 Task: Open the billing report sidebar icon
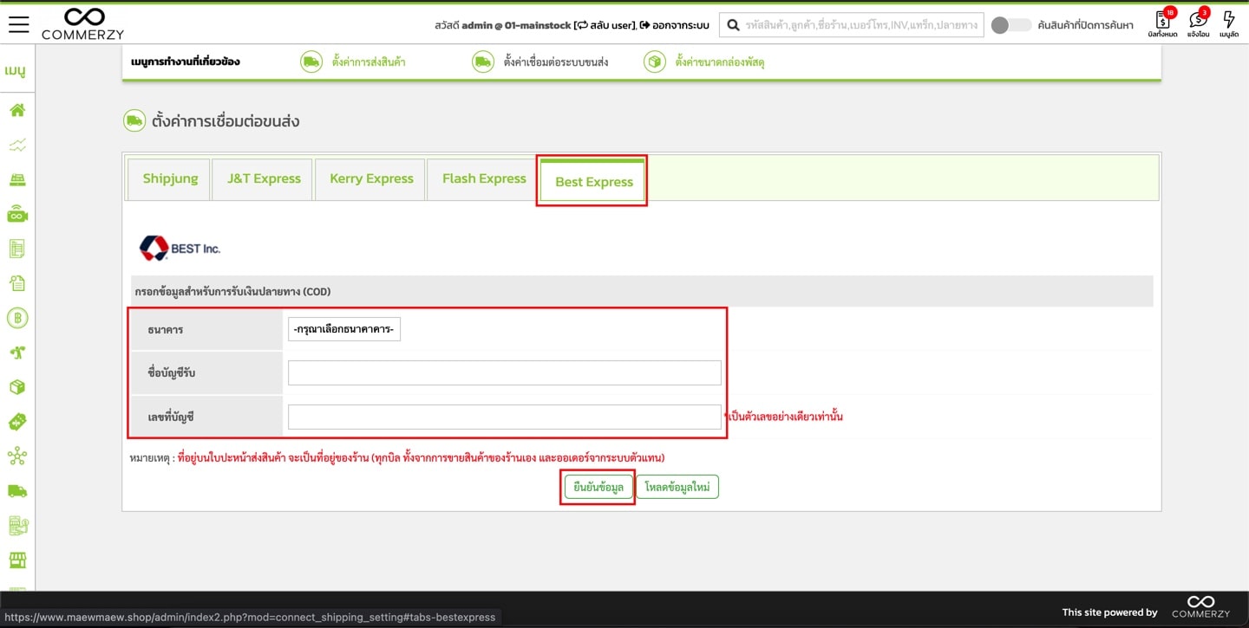coord(17,526)
